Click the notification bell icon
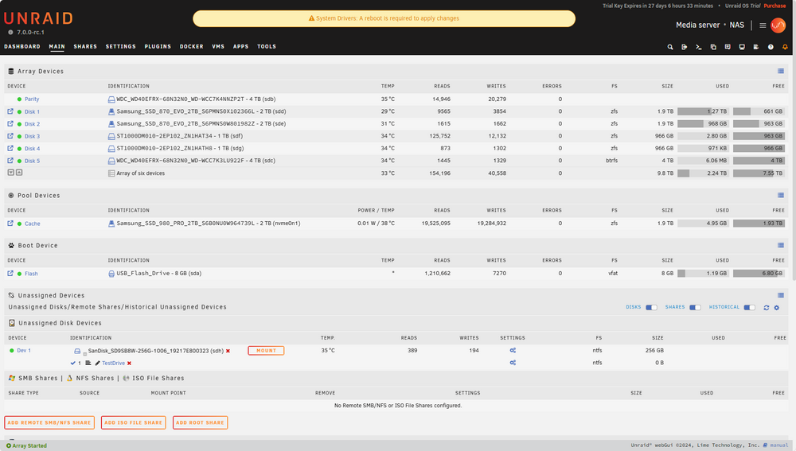796x451 pixels. tap(785, 47)
